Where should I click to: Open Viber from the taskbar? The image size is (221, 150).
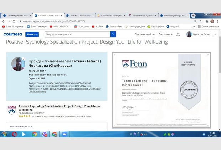pyautogui.click(x=45, y=134)
